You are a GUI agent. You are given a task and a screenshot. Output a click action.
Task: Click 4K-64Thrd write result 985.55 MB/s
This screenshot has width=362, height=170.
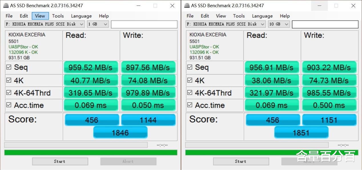(329, 93)
